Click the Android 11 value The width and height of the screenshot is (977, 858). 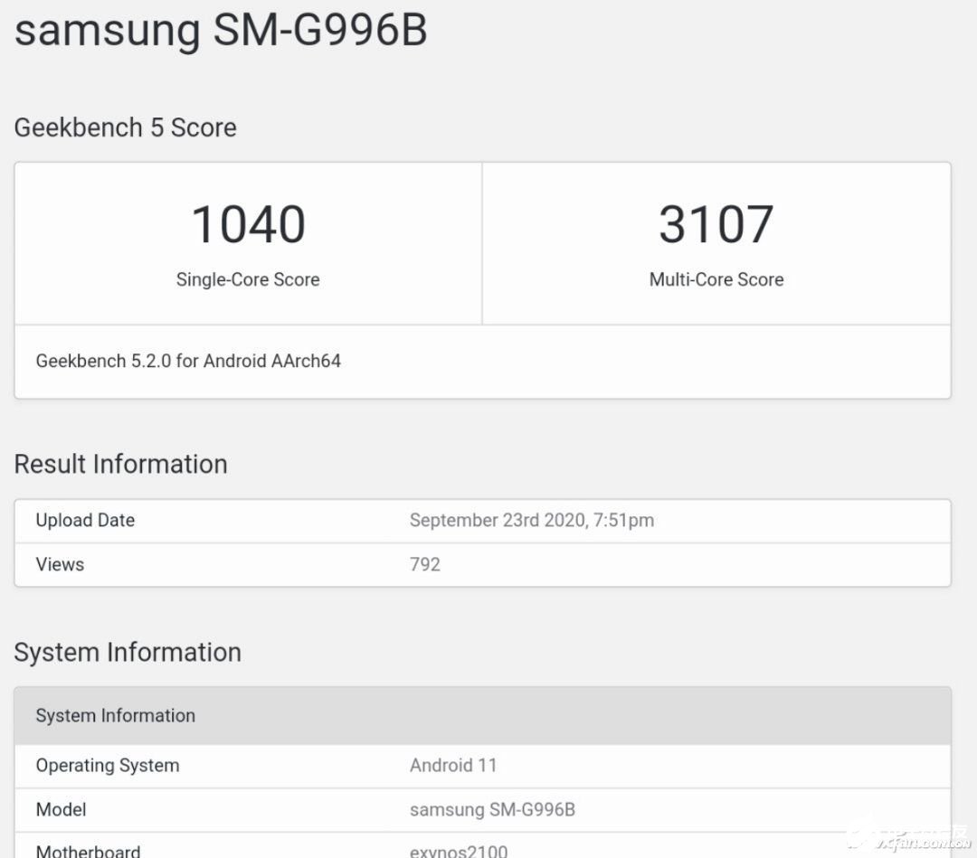[453, 765]
